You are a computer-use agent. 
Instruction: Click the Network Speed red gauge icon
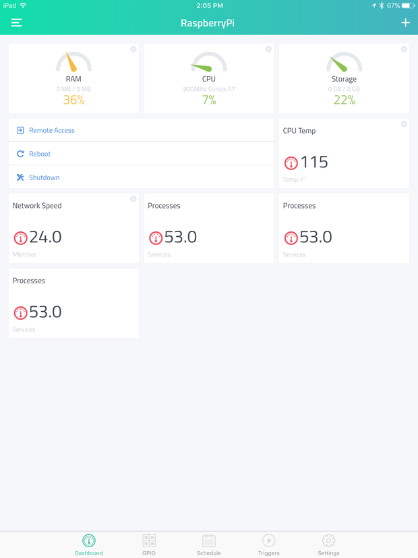[x=20, y=238]
